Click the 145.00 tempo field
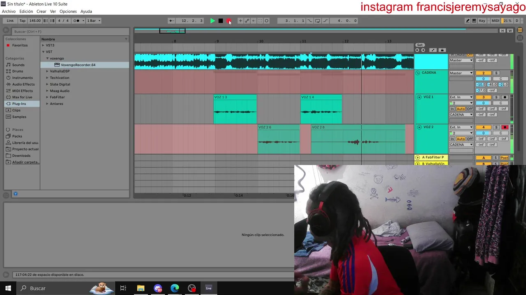 [35, 21]
